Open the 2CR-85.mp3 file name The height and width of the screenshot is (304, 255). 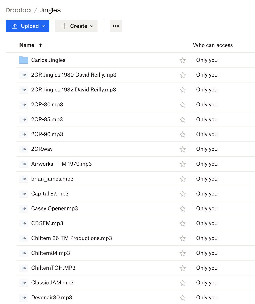[x=47, y=119]
